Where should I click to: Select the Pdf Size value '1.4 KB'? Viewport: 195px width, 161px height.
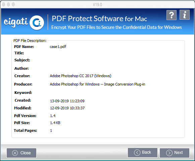tap(55, 123)
